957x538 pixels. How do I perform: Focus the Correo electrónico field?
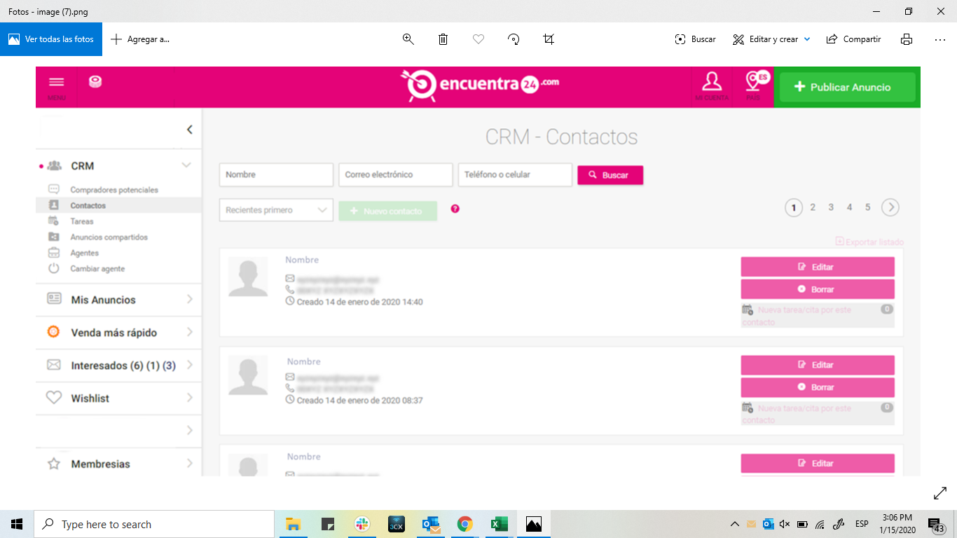click(396, 175)
